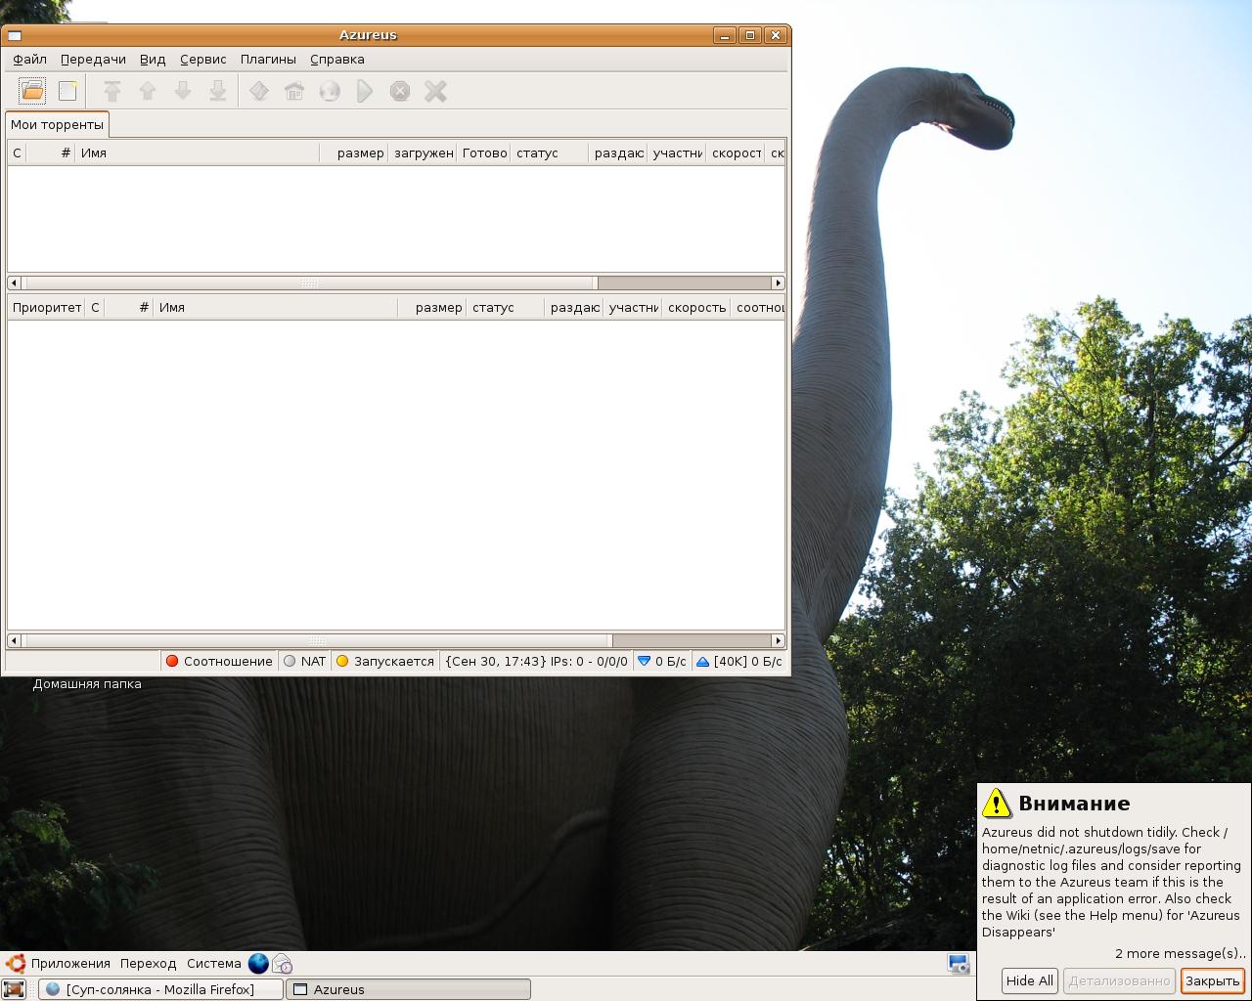Open the Evolution mail launcher icon
1252x1001 pixels.
(282, 963)
